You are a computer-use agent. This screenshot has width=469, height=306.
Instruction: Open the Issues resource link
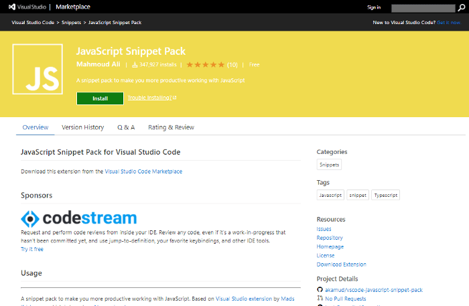pyautogui.click(x=324, y=229)
